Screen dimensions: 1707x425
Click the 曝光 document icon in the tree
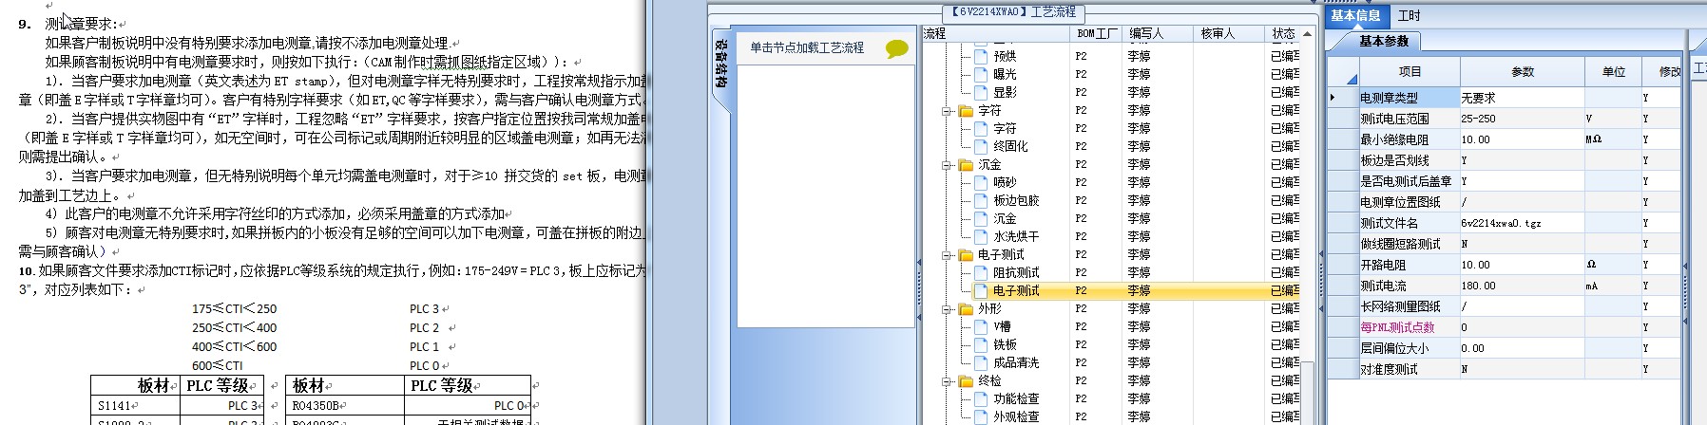(981, 74)
